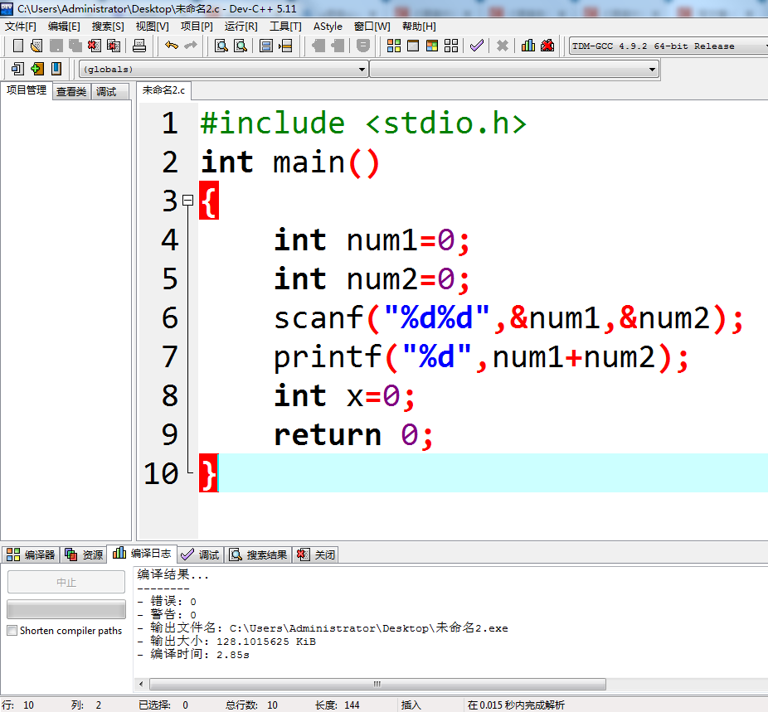Click the compile log horizontal scrollbar
Viewport: 768px width, 712px height.
[377, 684]
